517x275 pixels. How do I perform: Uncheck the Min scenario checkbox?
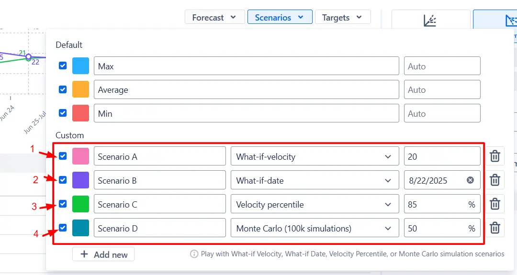(x=63, y=113)
